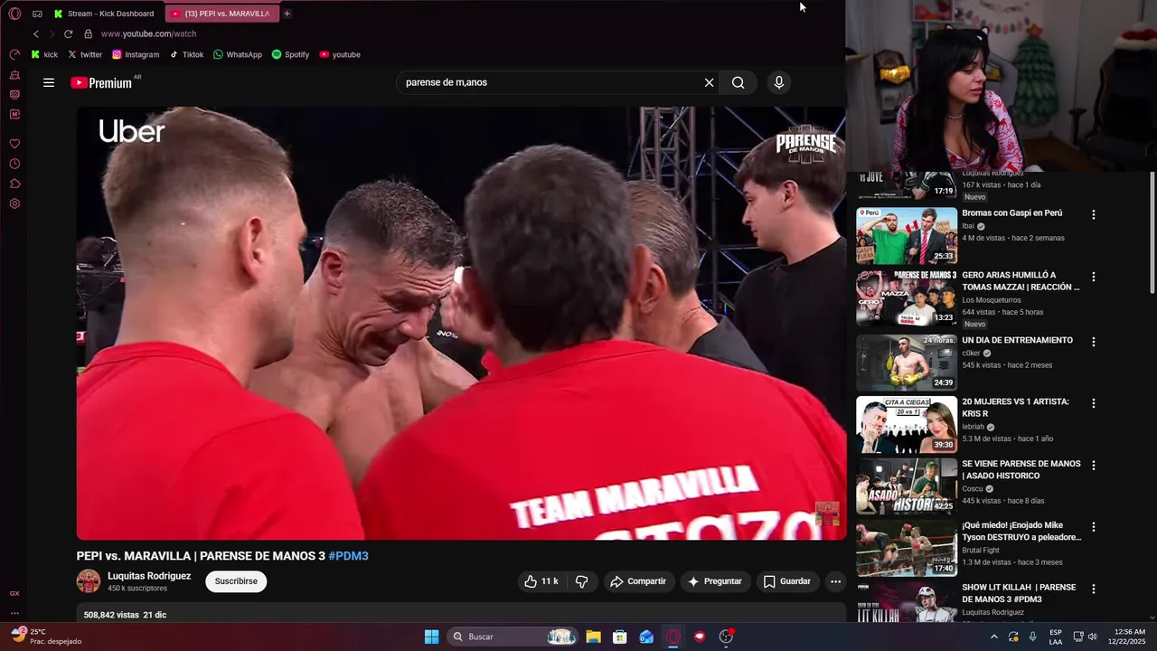This screenshot has height=651, width=1157.
Task: Open more actions ellipsis under video
Action: (835, 581)
